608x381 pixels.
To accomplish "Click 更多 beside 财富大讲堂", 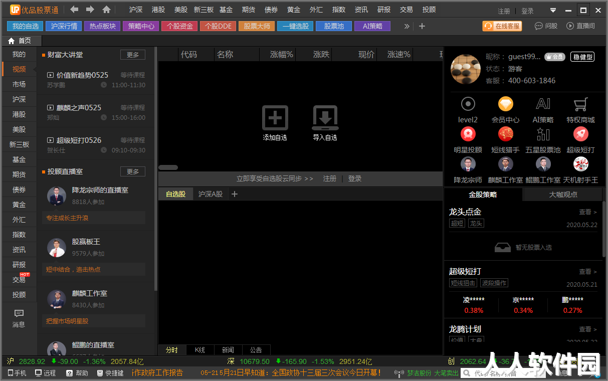I will pos(133,55).
